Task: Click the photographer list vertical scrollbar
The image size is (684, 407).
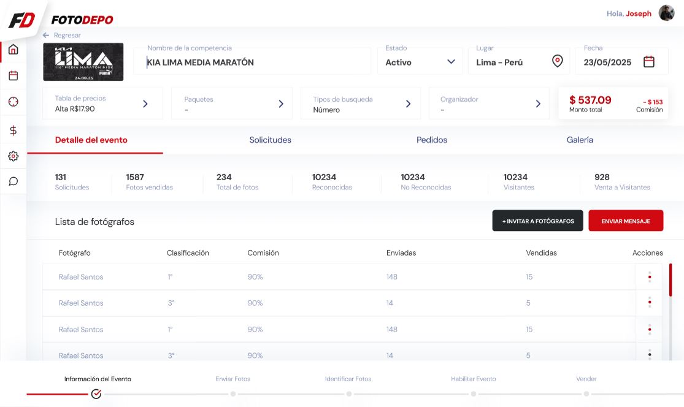Action: (x=670, y=288)
